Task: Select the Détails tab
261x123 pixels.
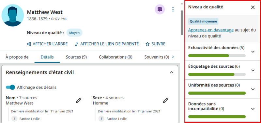Action: [47, 57]
